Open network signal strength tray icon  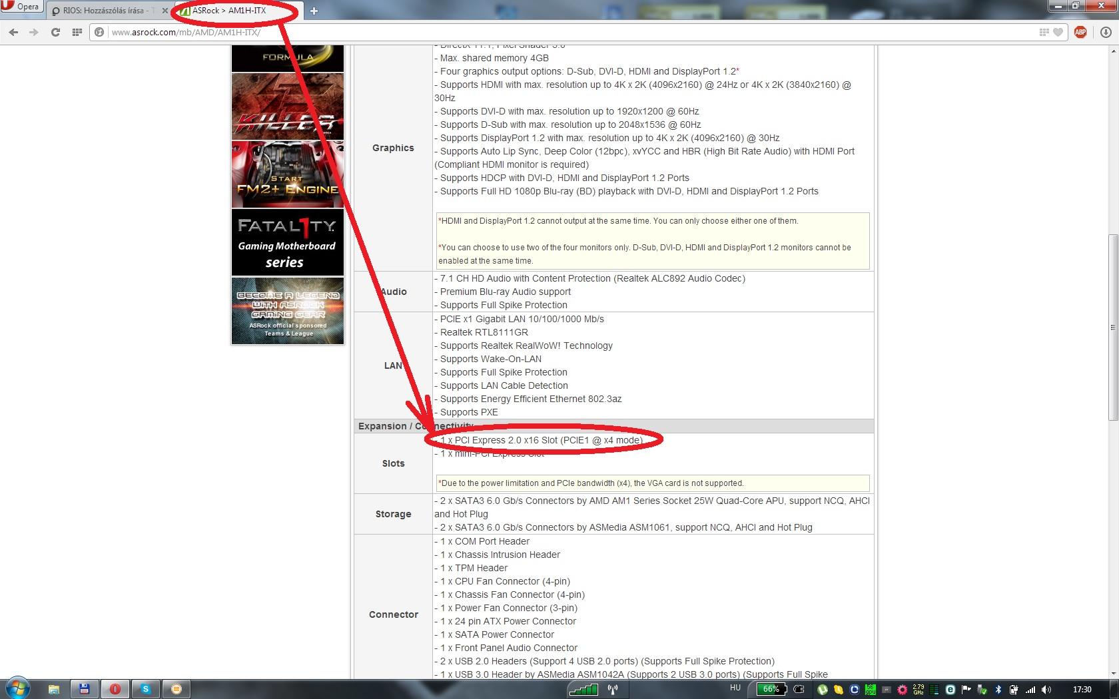(x=1030, y=690)
